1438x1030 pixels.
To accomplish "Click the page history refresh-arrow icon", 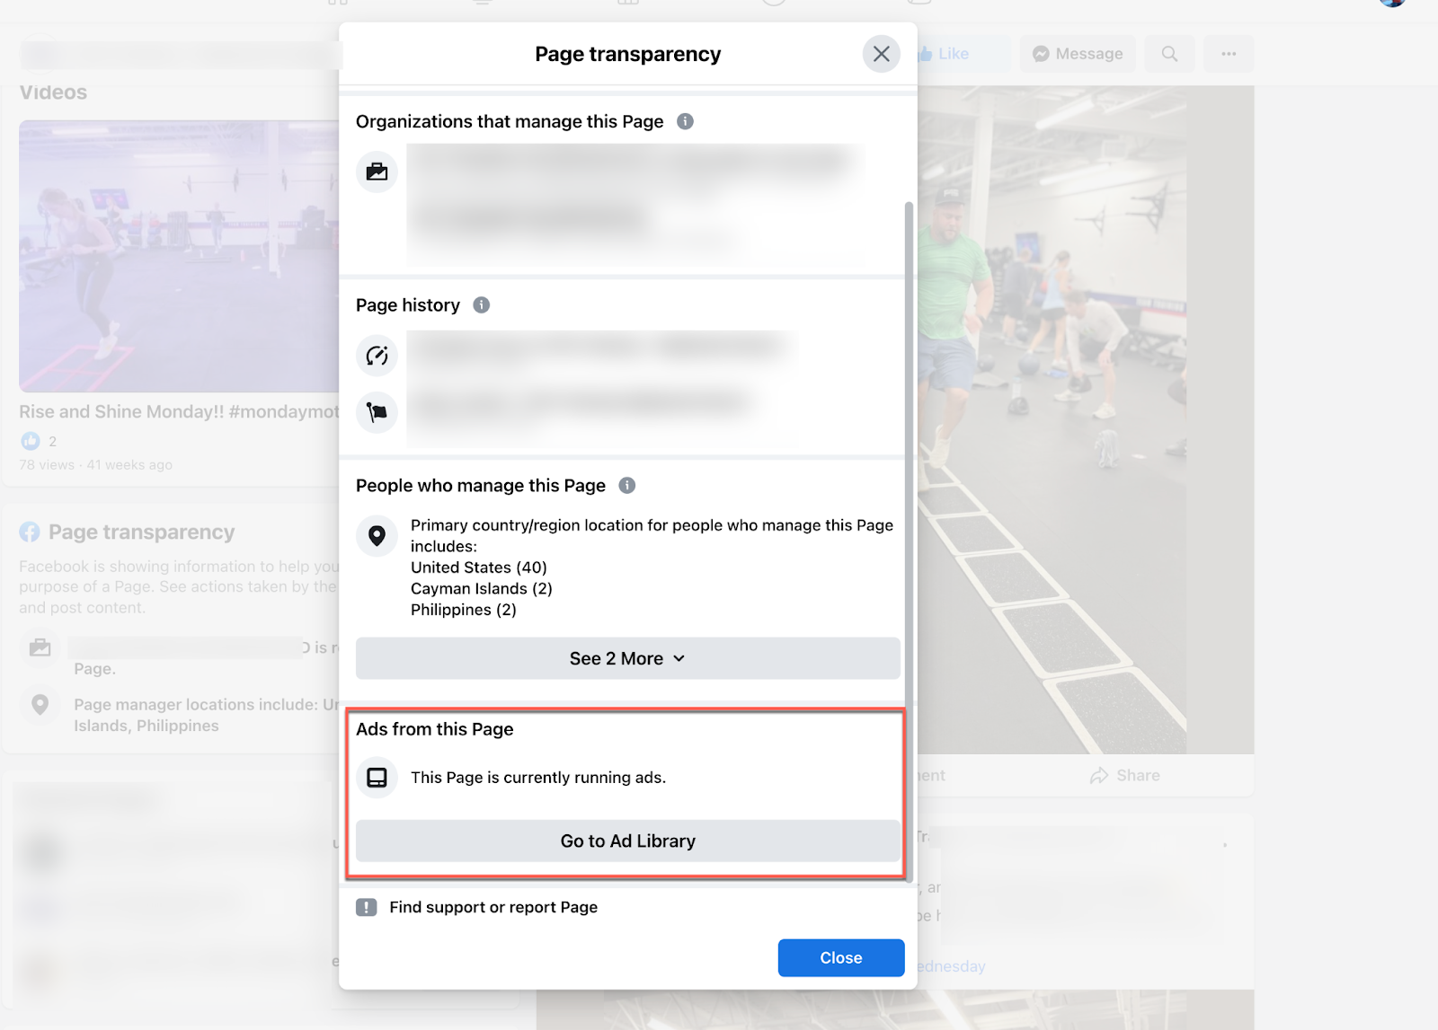I will tap(377, 356).
